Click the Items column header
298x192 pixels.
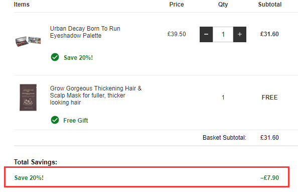(x=22, y=5)
